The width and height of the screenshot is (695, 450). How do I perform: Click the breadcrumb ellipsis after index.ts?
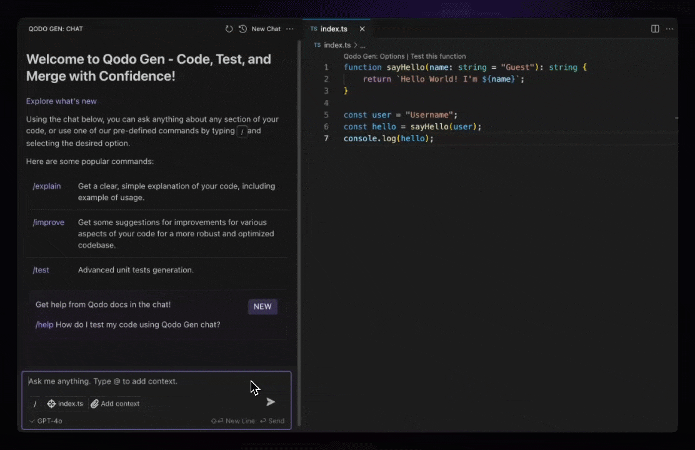click(x=362, y=45)
